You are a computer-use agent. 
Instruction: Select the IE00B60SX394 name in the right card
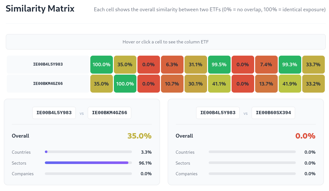coord(273,113)
